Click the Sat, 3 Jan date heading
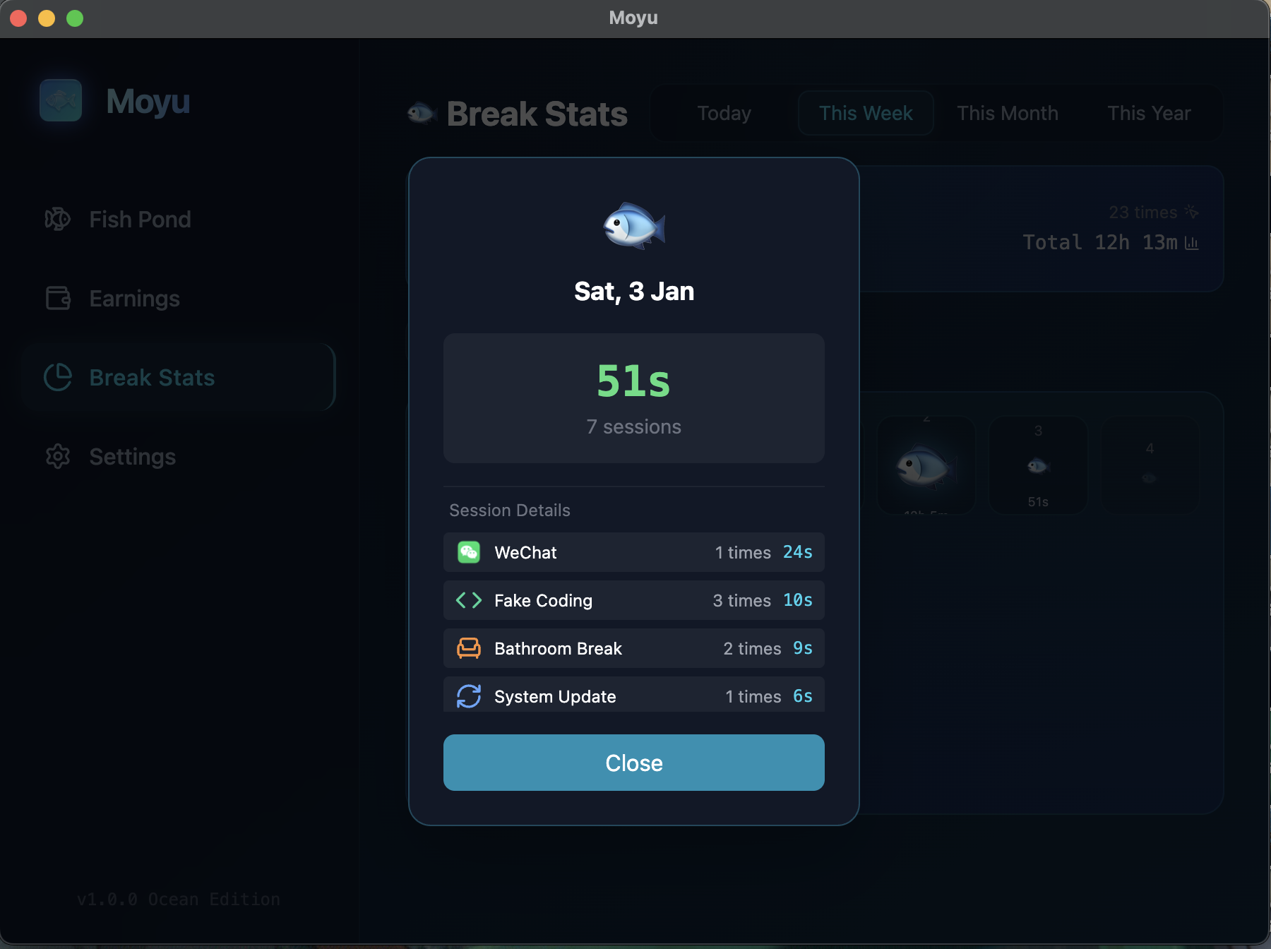 (634, 291)
